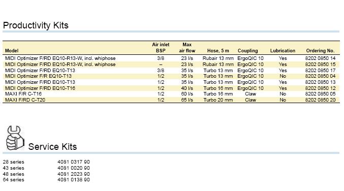
Task: Select MIDI Optimizer F/RD EQ10-T16 model
Action: coord(40,88)
